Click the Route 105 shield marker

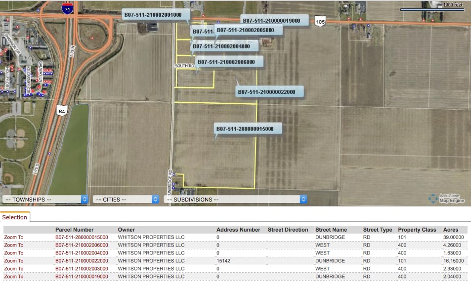click(x=321, y=22)
